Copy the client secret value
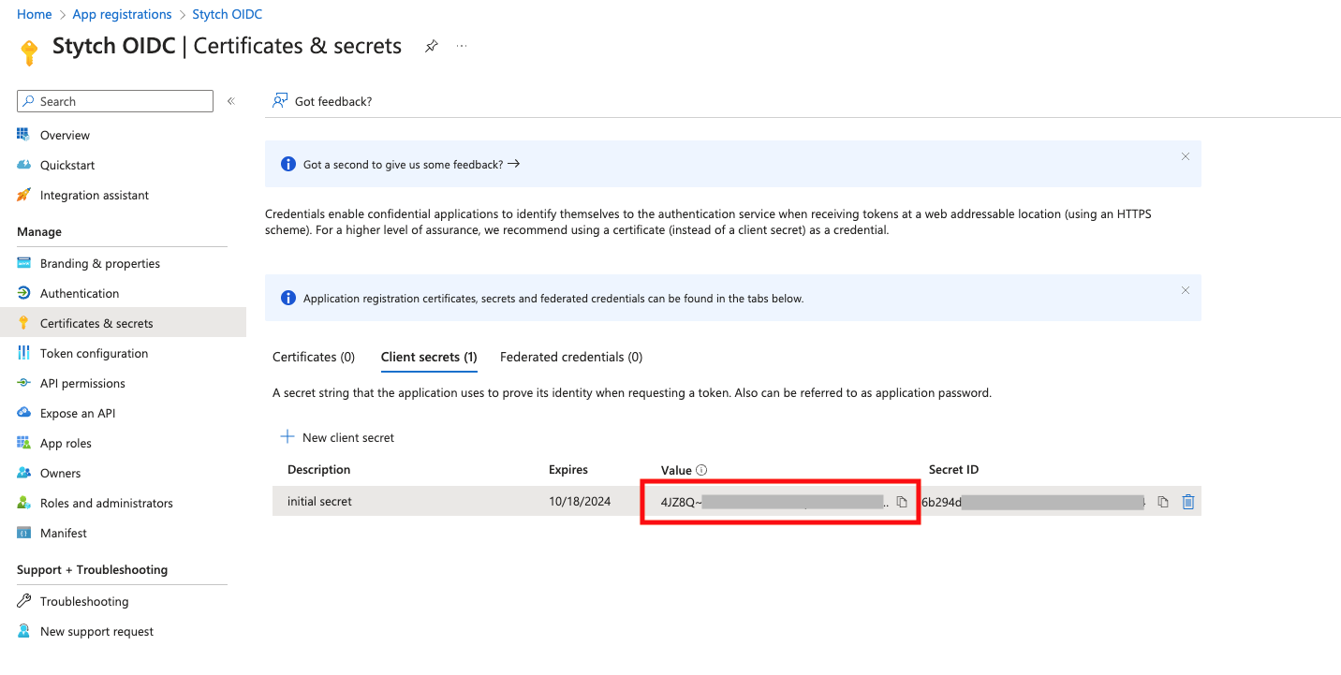The width and height of the screenshot is (1341, 675). (902, 502)
